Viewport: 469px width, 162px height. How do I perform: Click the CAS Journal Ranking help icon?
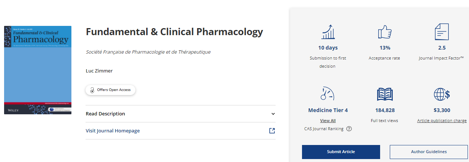(x=349, y=129)
